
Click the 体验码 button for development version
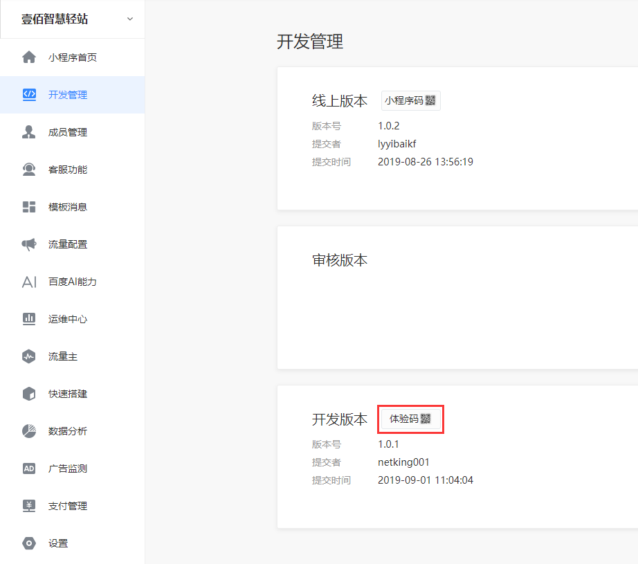tap(410, 419)
